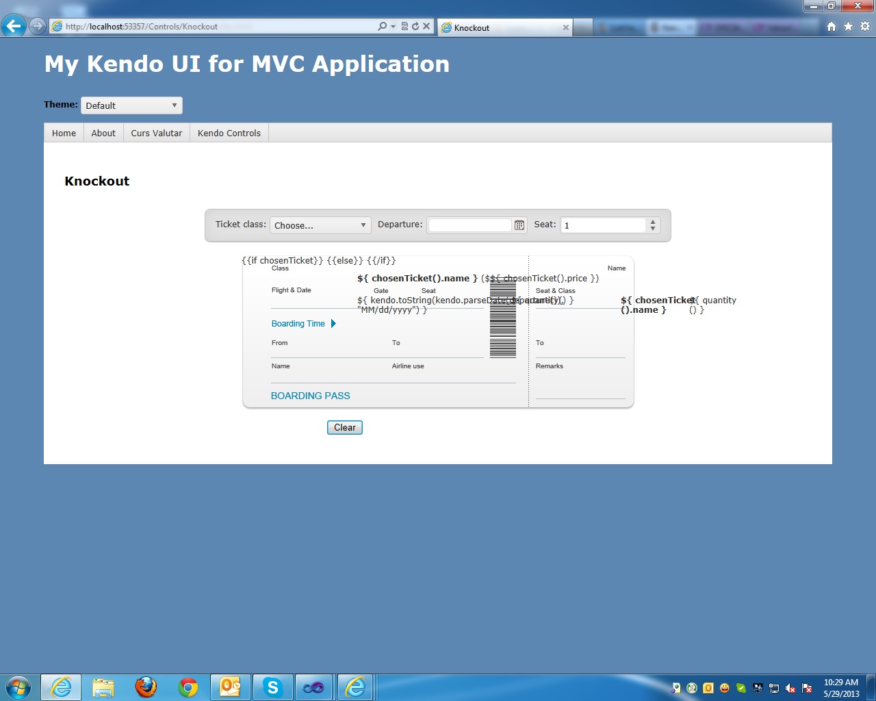This screenshot has width=876, height=701.
Task: Click the My Kendo UI for MVC Application title
Action: click(x=247, y=64)
